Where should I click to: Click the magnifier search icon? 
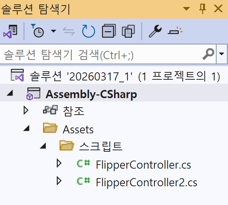click(x=209, y=54)
